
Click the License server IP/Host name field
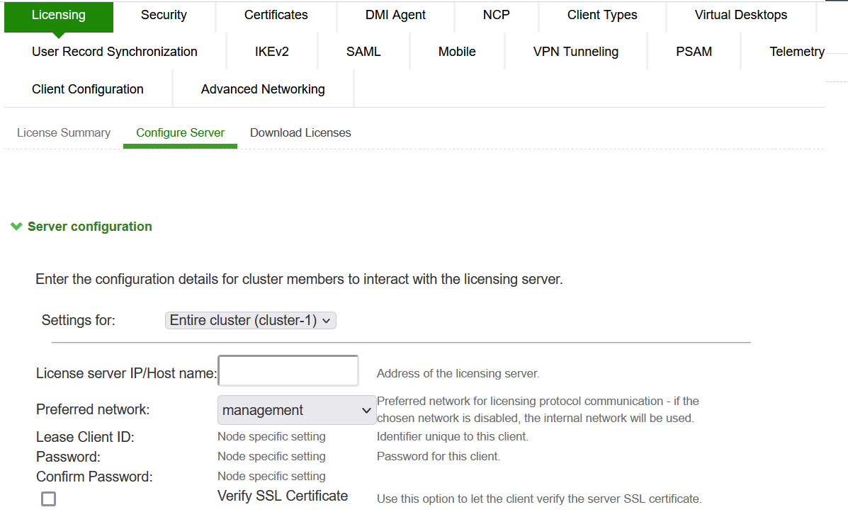pyautogui.click(x=288, y=372)
